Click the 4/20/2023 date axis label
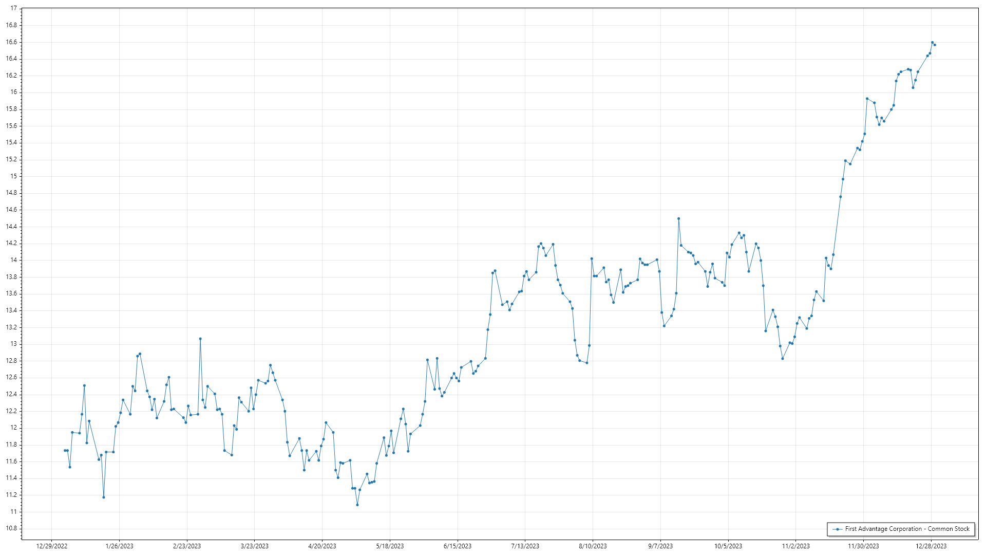The width and height of the screenshot is (986, 555). tap(322, 546)
